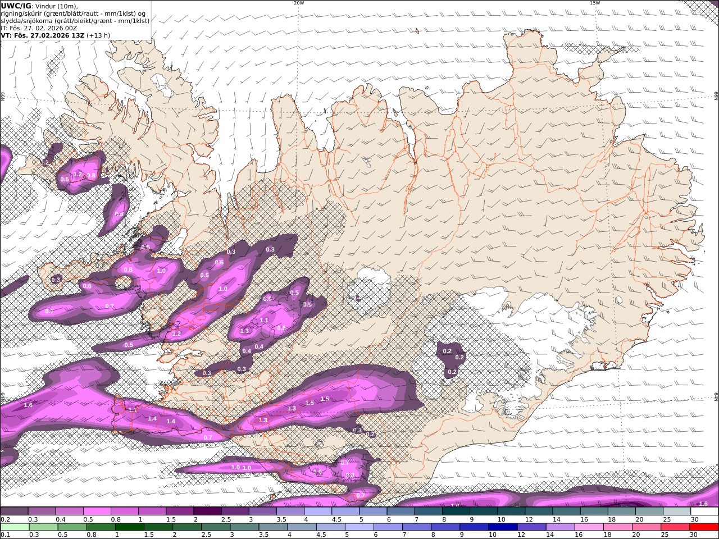Click the '0.2' legend value label
The width and height of the screenshot is (719, 539).
tap(5, 519)
